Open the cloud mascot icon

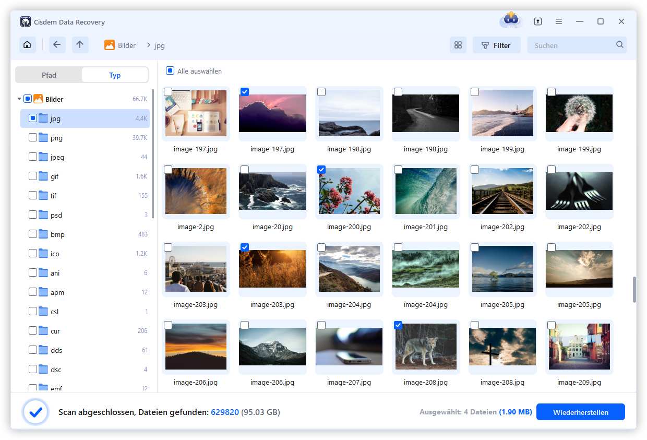pyautogui.click(x=510, y=21)
